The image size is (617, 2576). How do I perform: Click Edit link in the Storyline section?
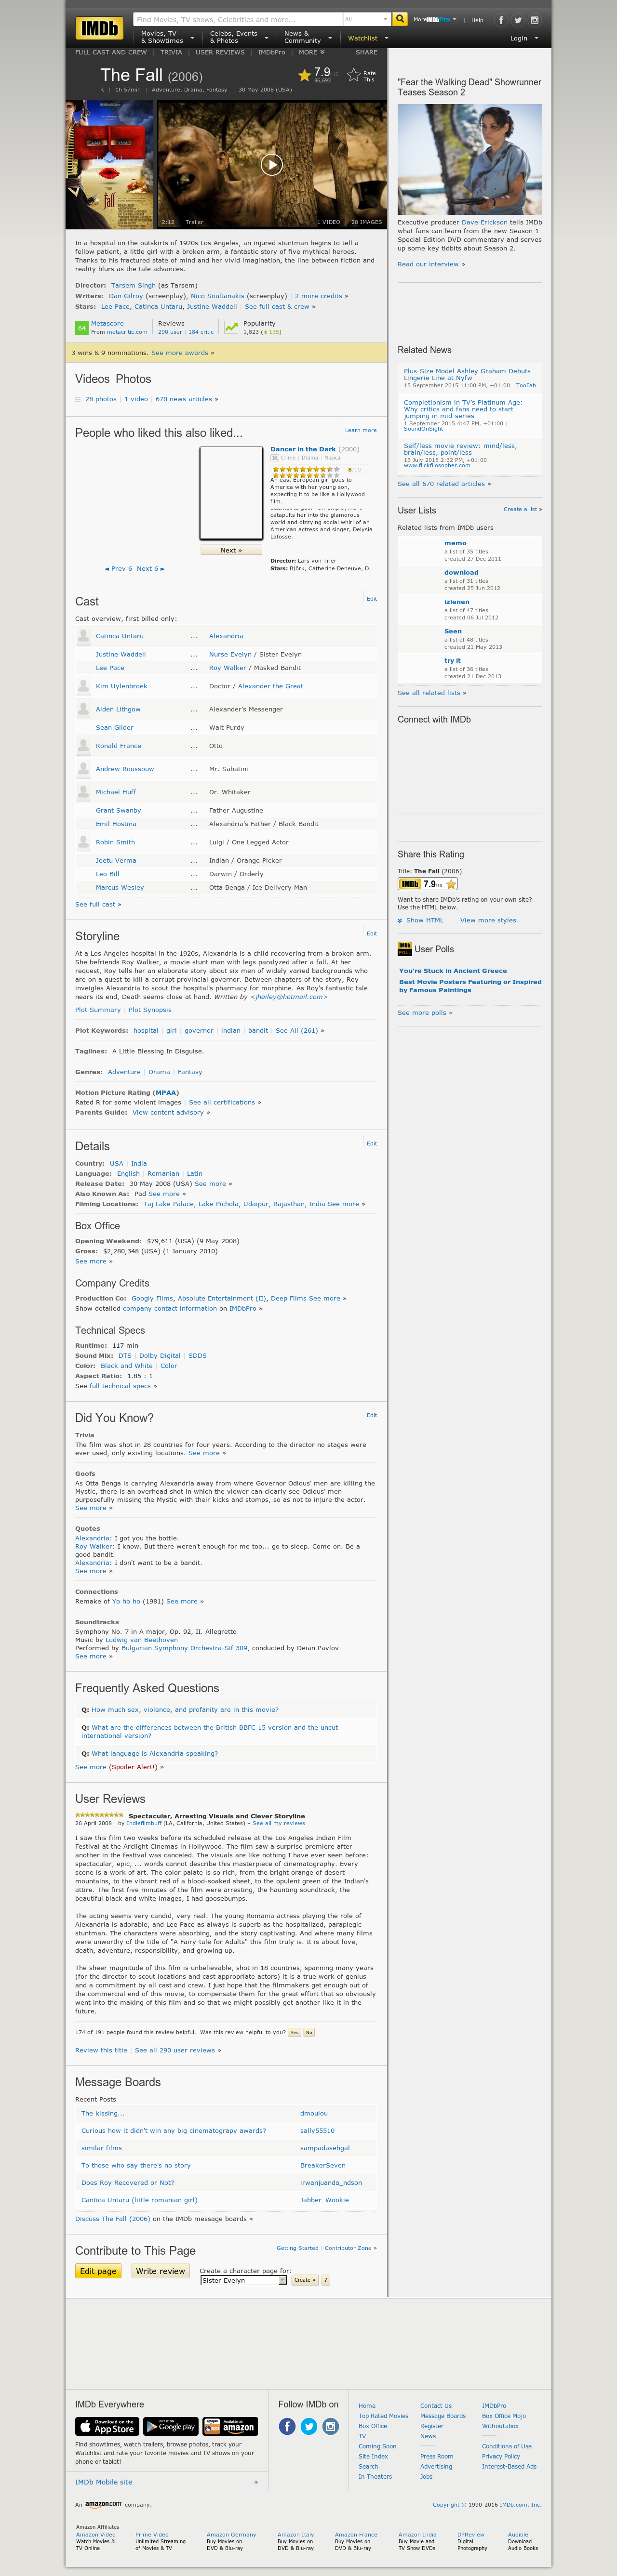coord(372,933)
